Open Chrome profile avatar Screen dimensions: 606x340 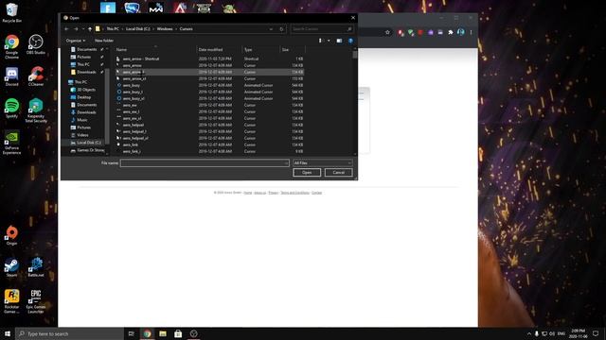click(461, 32)
